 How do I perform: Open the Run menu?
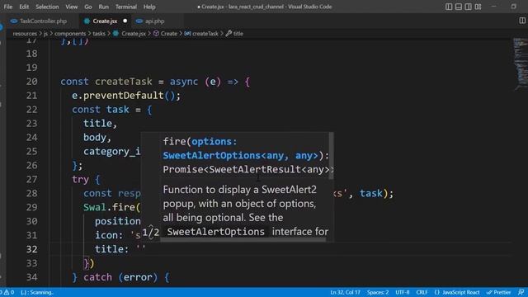click(x=103, y=7)
